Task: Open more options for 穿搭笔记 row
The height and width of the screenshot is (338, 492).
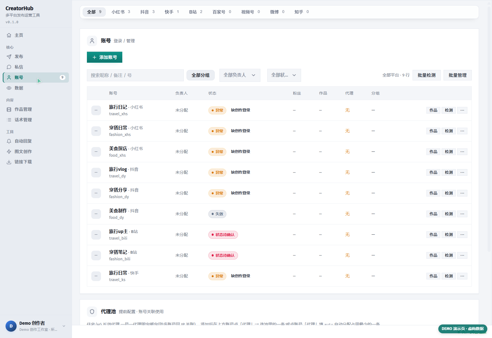Action: 462,255
